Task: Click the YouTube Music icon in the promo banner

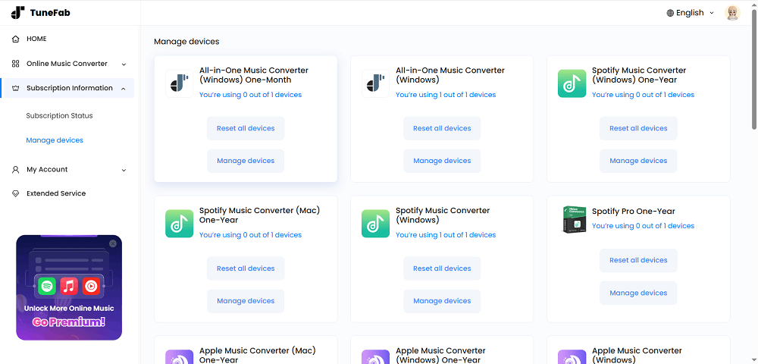Action: click(91, 286)
